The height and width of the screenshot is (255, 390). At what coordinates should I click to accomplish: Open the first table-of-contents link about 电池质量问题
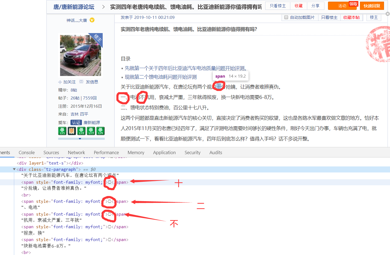tap(186, 68)
